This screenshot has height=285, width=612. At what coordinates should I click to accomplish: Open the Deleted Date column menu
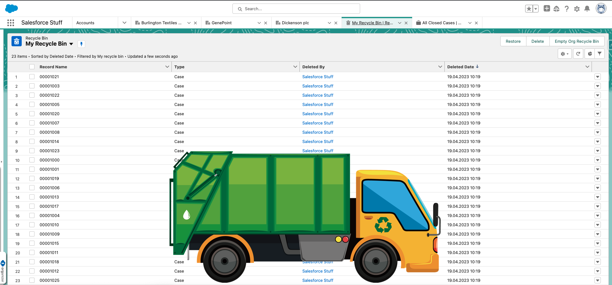coord(587,67)
